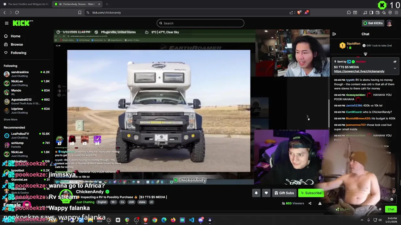Collapse the pinned message chevron

395,68
